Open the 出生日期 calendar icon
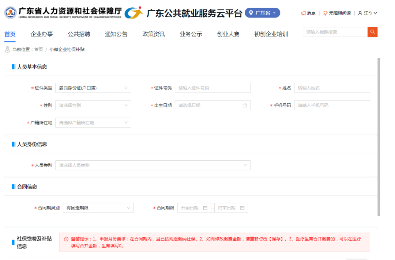This screenshot has height=260, width=395. (x=245, y=105)
